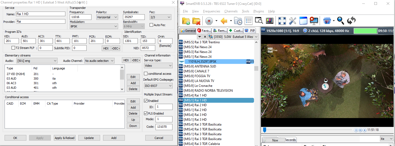Enable the T2 Stream PLP checkbox

13,48
